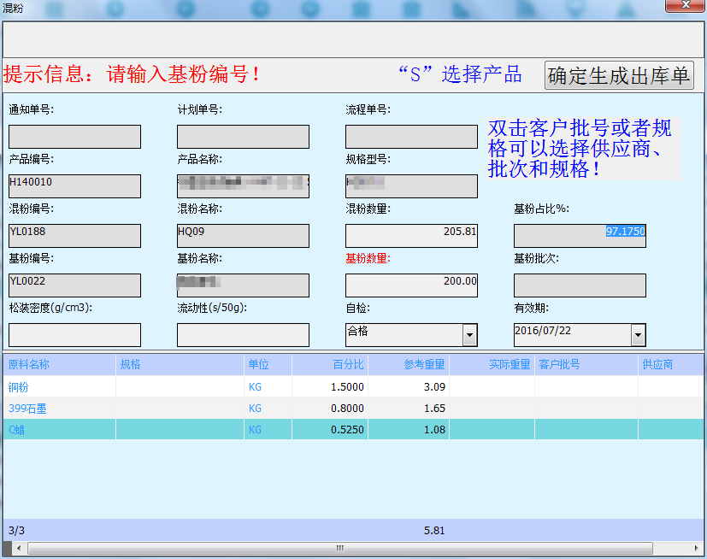Viewport: 707px width, 559px height.
Task: Expand the 有效期 date dropdown
Action: pos(638,335)
